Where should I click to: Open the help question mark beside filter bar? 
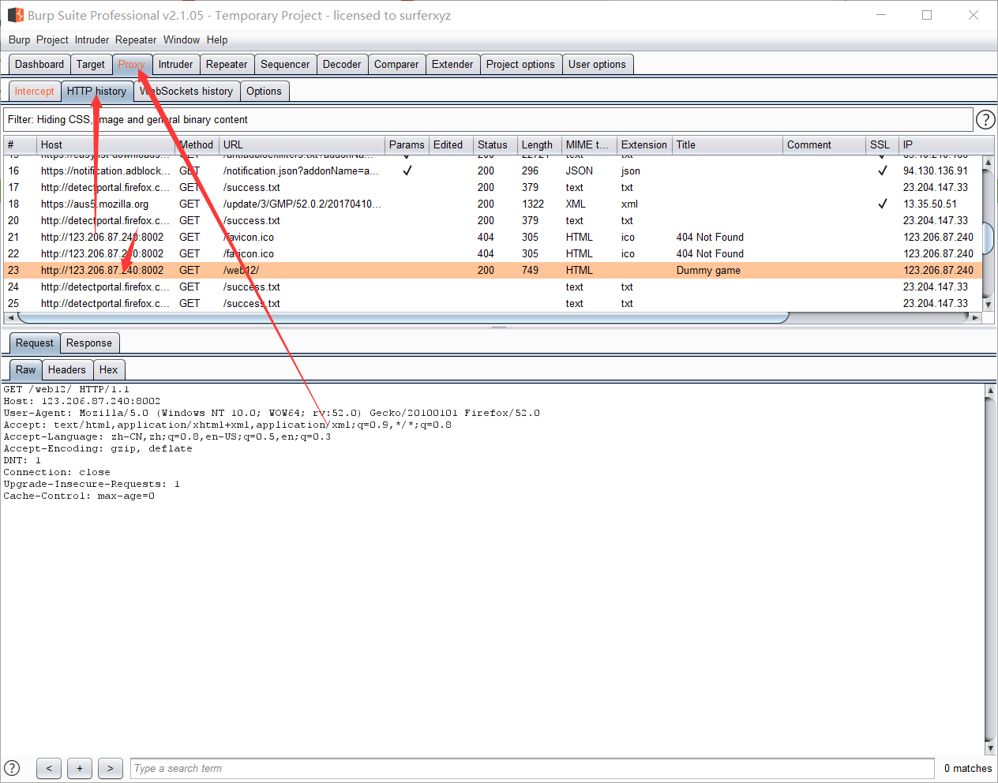[x=985, y=119]
